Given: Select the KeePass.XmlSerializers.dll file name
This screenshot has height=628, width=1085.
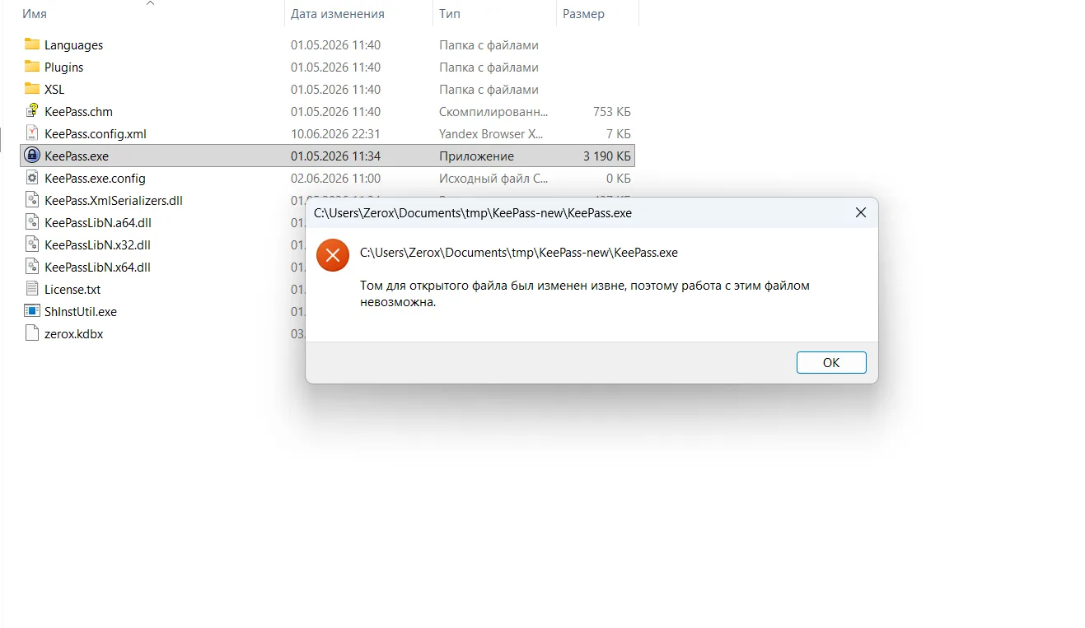Looking at the screenshot, I should coord(114,201).
